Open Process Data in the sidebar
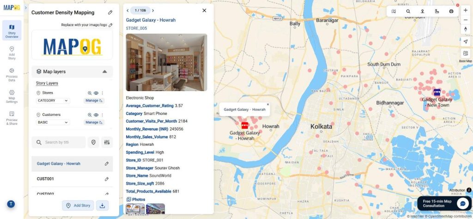The image size is (473, 219). click(12, 74)
